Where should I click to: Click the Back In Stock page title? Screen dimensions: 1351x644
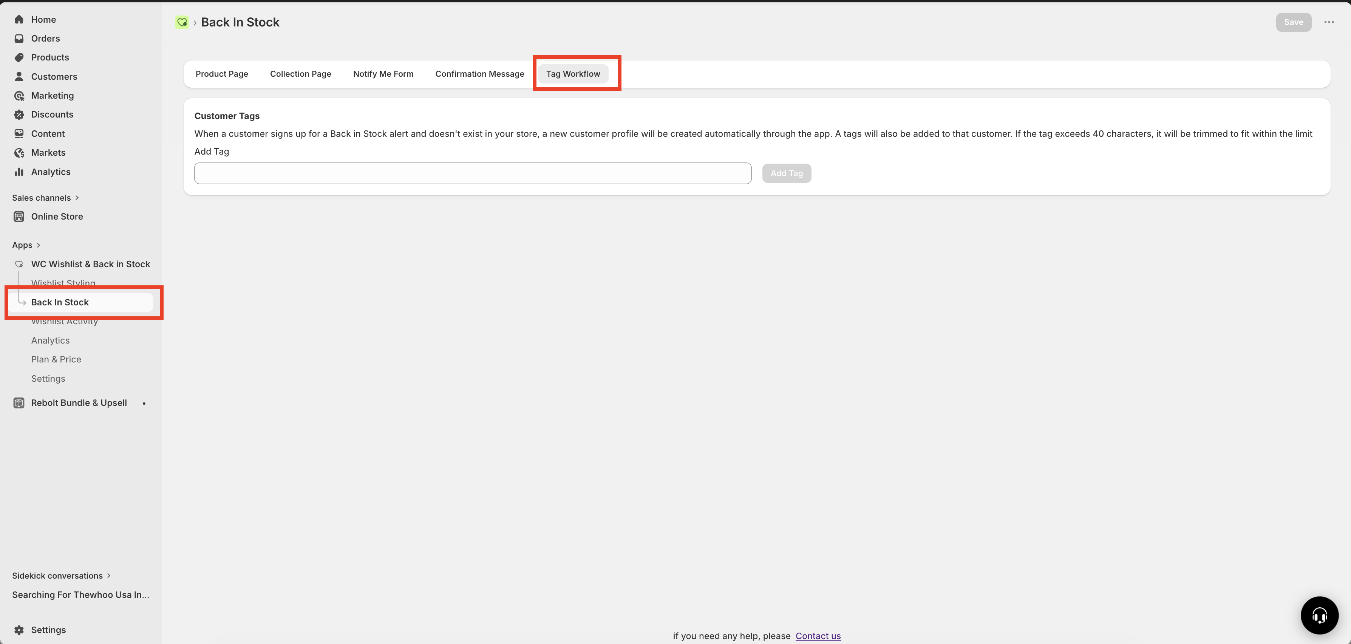240,22
